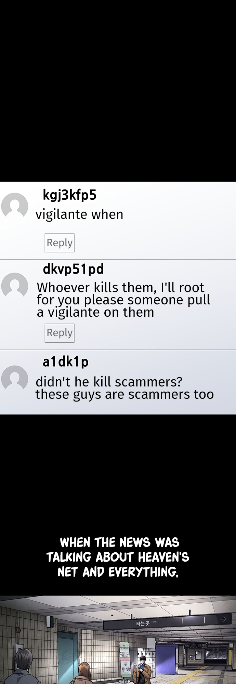Screen dimensions: 236x684
Task: Click kgj3kfp5's profile avatar icon
Action: tap(14, 206)
